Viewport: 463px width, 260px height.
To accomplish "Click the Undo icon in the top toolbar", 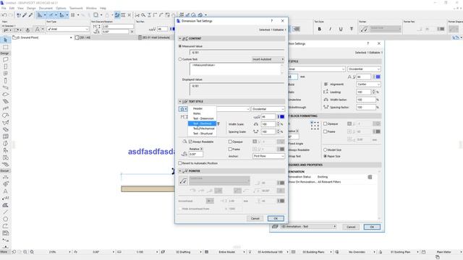I will pyautogui.click(x=4, y=15).
